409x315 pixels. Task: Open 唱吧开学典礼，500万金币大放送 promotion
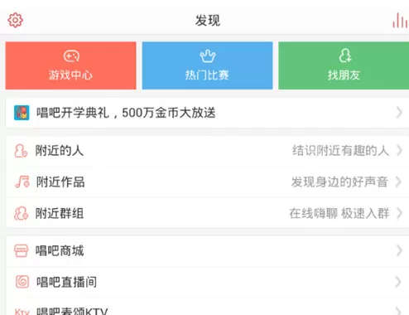207,113
